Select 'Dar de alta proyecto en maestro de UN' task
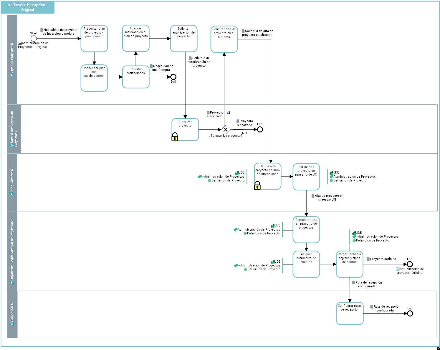The image size is (440, 350). [x=306, y=177]
